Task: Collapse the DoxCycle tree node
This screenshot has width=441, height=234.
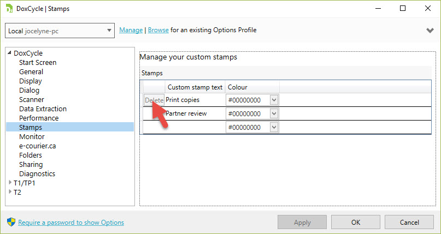Action: tap(10, 53)
